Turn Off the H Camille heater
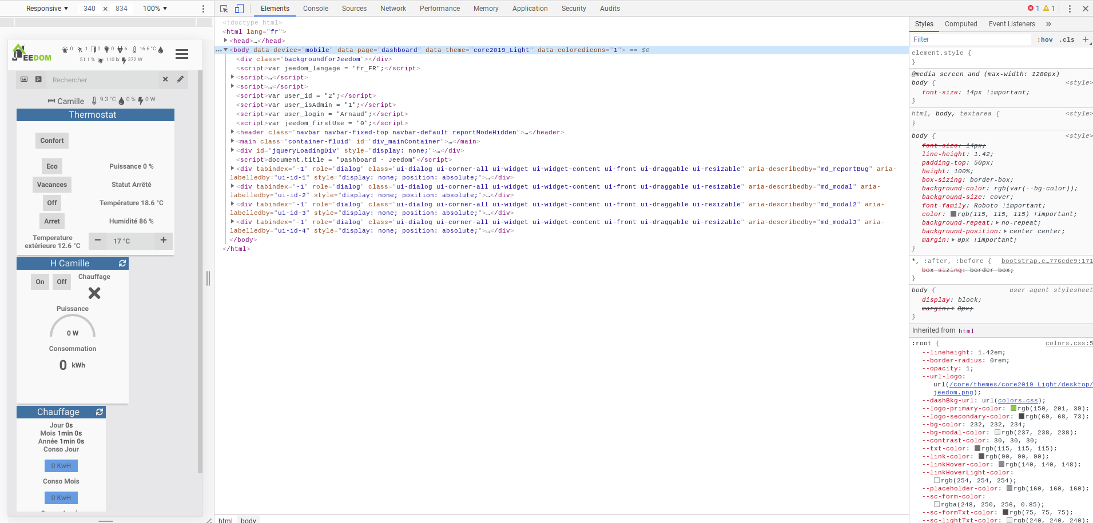Image resolution: width=1093 pixels, height=523 pixels. [x=62, y=282]
